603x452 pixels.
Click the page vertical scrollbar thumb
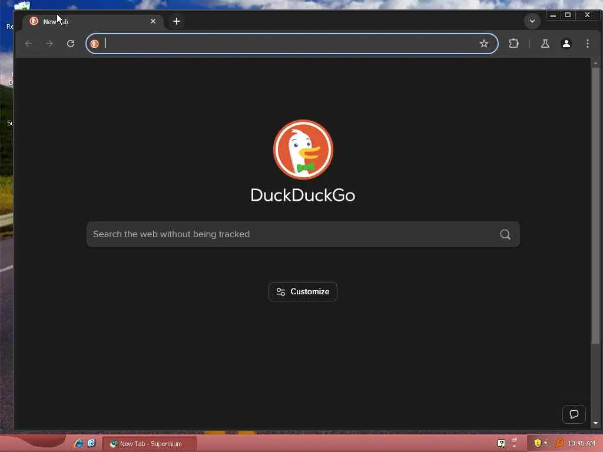click(x=595, y=205)
